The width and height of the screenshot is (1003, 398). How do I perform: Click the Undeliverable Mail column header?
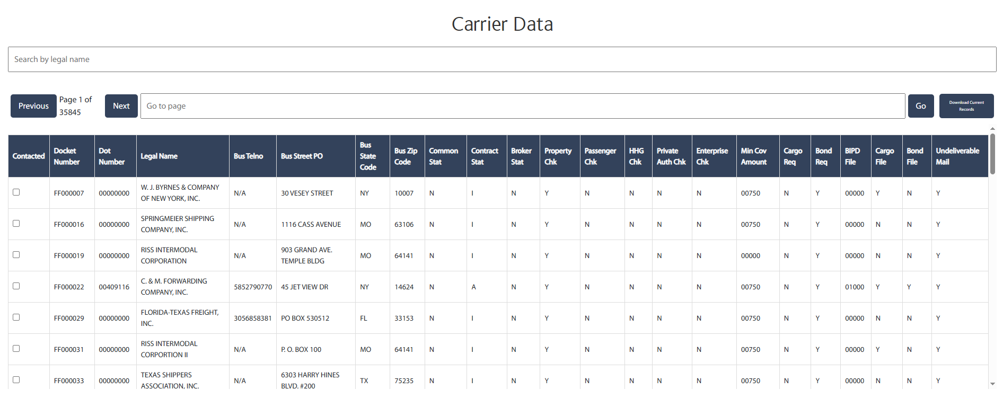tap(957, 156)
